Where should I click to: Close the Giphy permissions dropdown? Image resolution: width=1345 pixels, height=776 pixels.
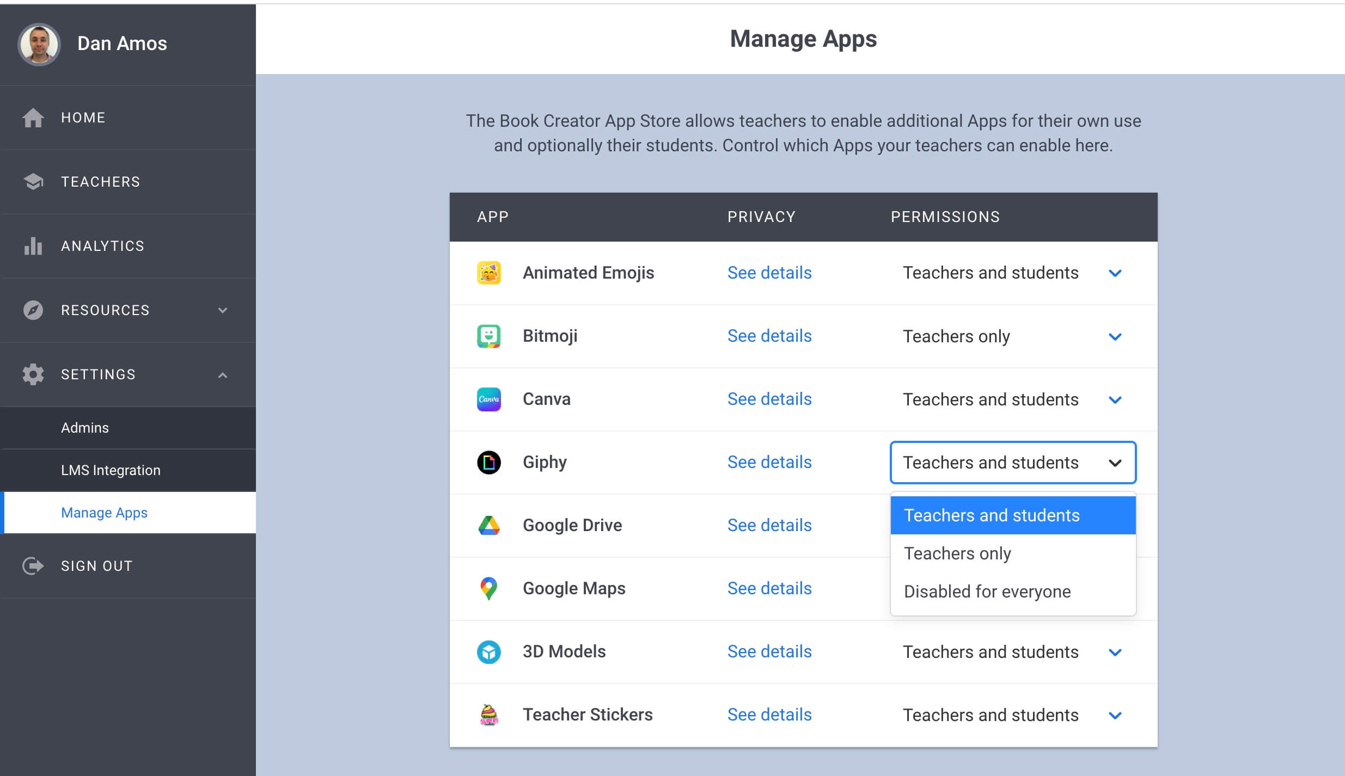coord(1013,463)
